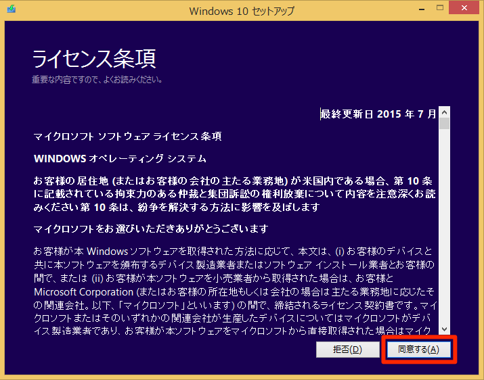
Task: Click the scrollbar down arrow
Action: [x=445, y=329]
